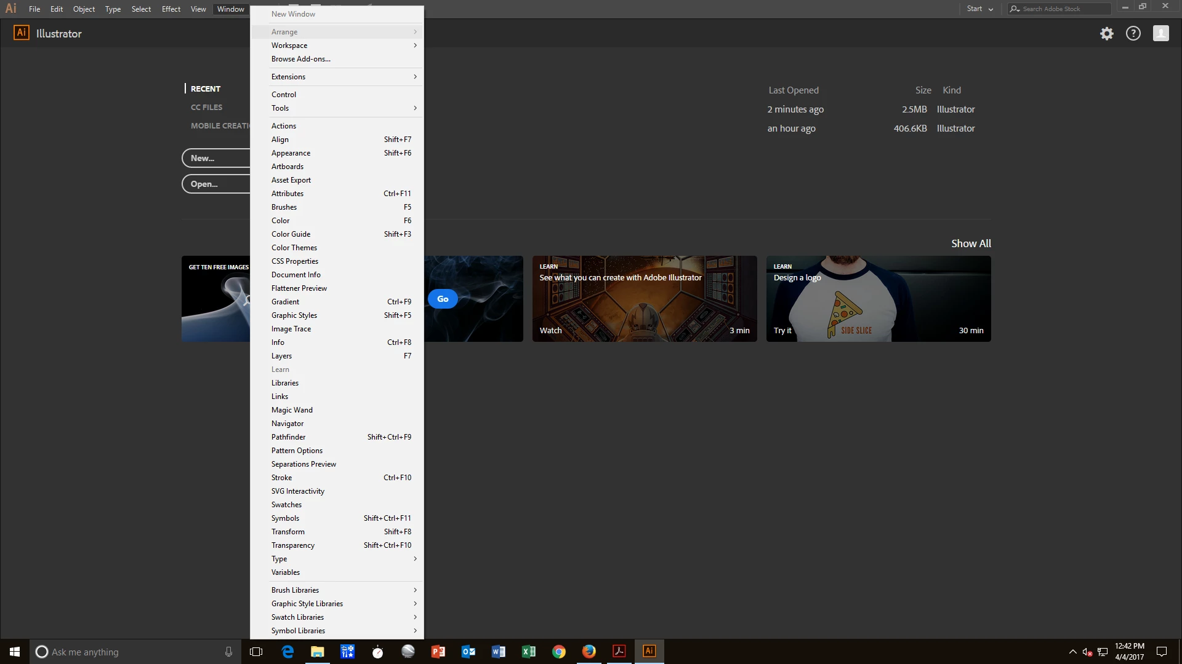Image resolution: width=1182 pixels, height=664 pixels.
Task: Open the Design a logo tutorial thumbnail
Action: [878, 299]
